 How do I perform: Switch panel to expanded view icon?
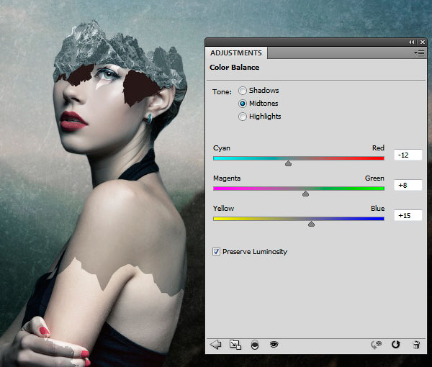235,345
